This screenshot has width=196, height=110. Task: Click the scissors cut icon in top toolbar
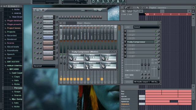click(108, 1)
